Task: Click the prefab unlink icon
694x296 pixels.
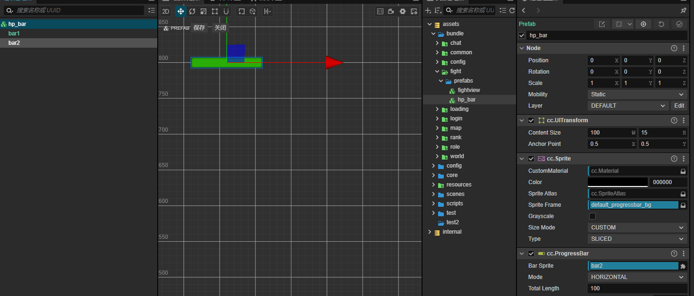Action: click(618, 24)
